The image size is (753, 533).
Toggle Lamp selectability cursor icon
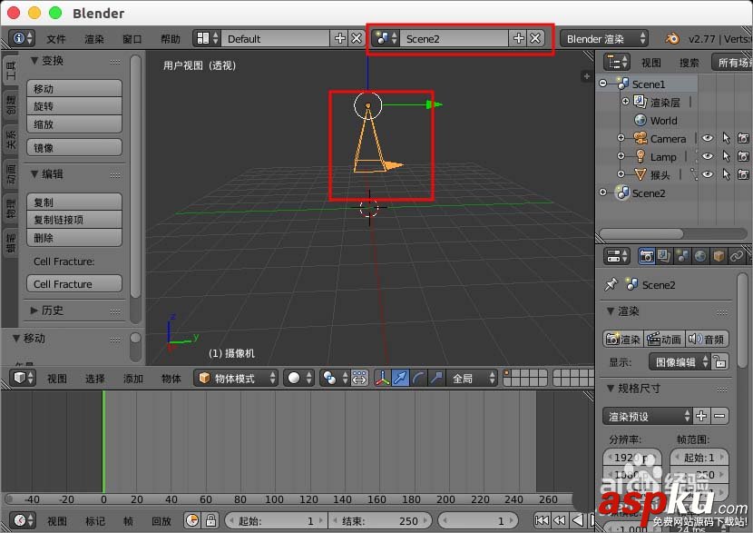click(726, 157)
